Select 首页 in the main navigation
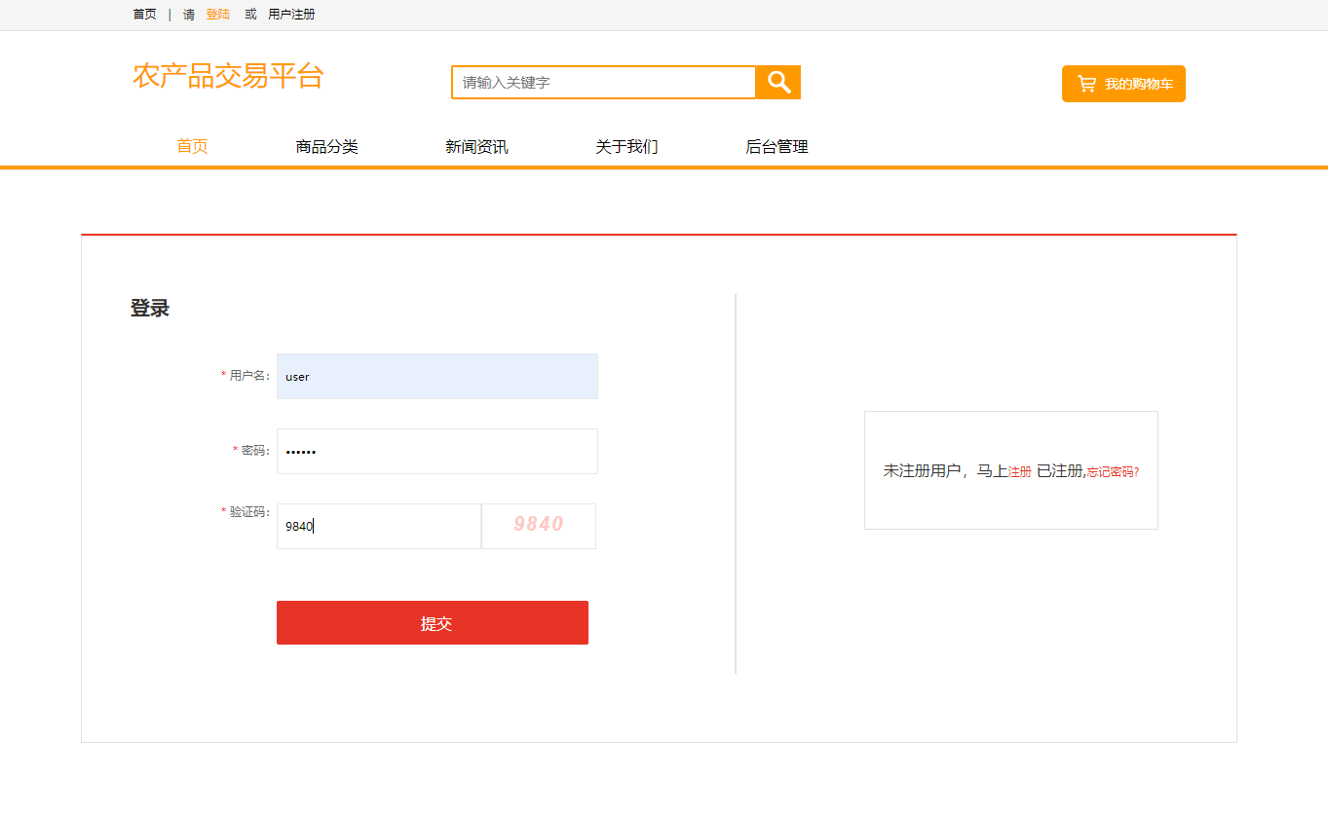The image size is (1328, 815). coord(191,146)
